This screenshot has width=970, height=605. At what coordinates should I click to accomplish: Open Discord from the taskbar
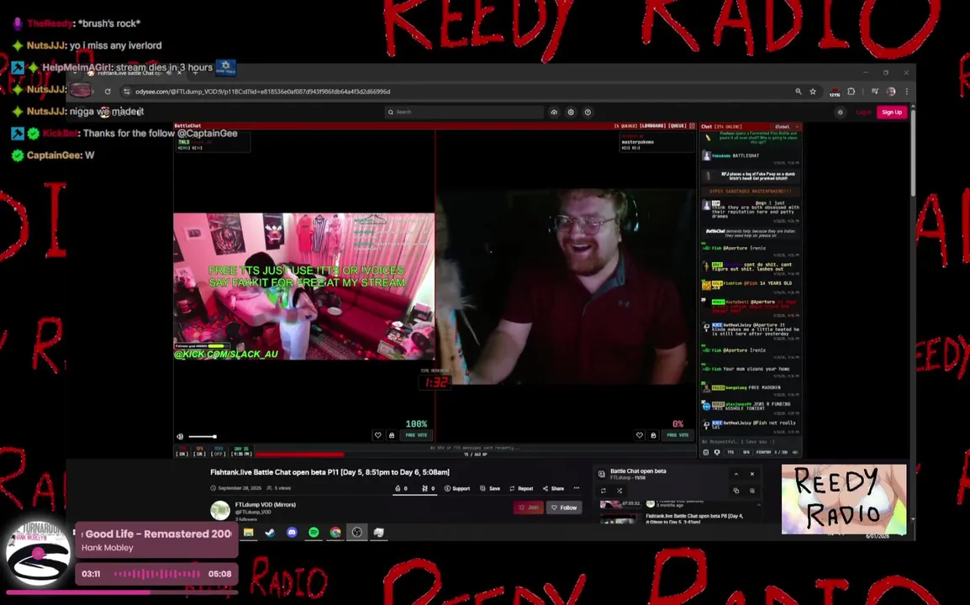[292, 532]
